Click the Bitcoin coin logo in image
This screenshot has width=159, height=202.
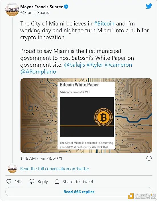click(103, 117)
